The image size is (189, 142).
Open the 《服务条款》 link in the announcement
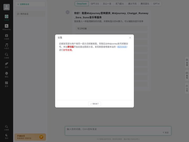pyautogui.click(x=122, y=47)
